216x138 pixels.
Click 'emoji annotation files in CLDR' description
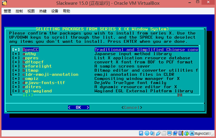tap(134, 74)
